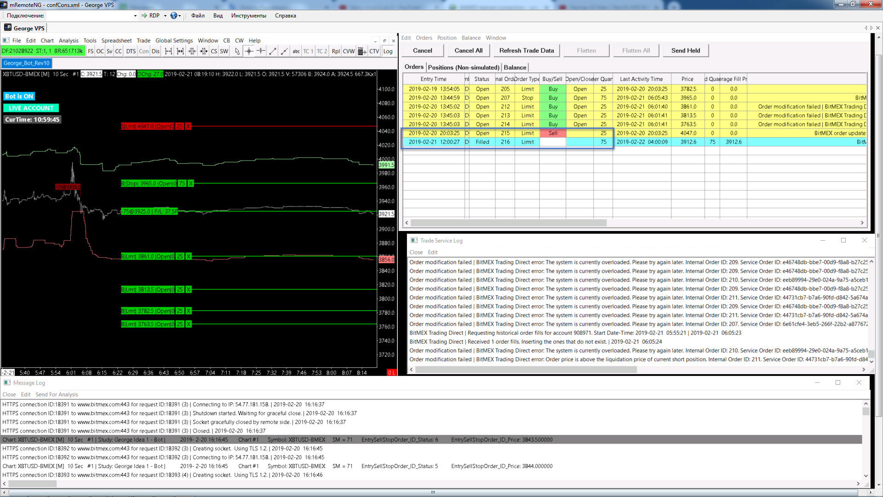Image resolution: width=883 pixels, height=497 pixels.
Task: Expand the dropdown arrow beside the globe icon
Action: point(179,16)
